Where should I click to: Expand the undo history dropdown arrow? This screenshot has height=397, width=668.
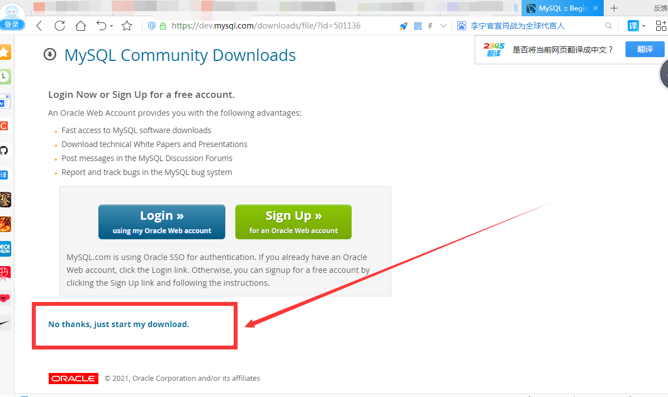(112, 26)
